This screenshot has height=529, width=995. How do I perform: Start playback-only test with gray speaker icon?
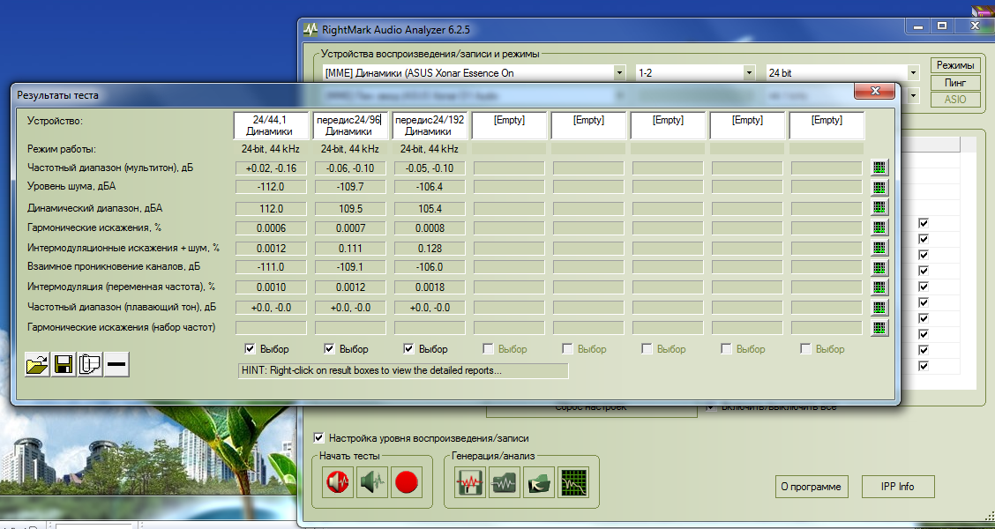(x=372, y=482)
